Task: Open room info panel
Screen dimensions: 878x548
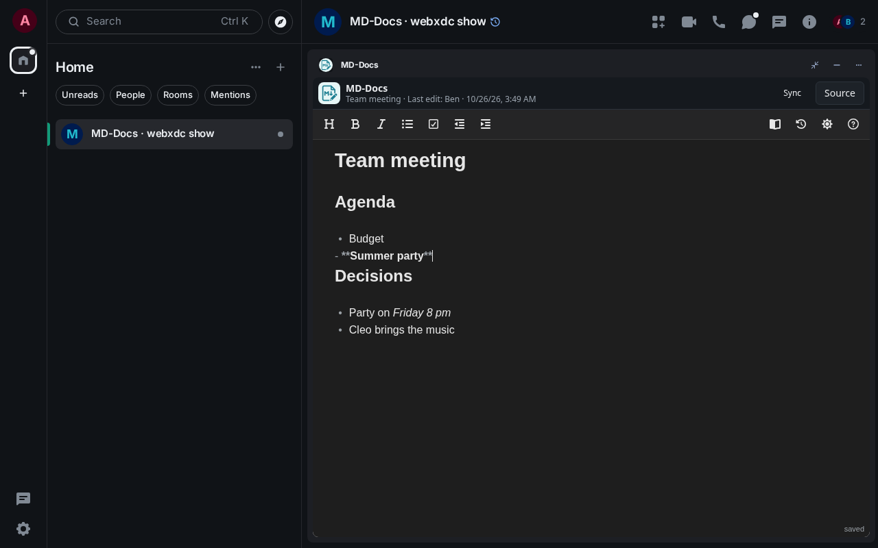Action: click(809, 22)
